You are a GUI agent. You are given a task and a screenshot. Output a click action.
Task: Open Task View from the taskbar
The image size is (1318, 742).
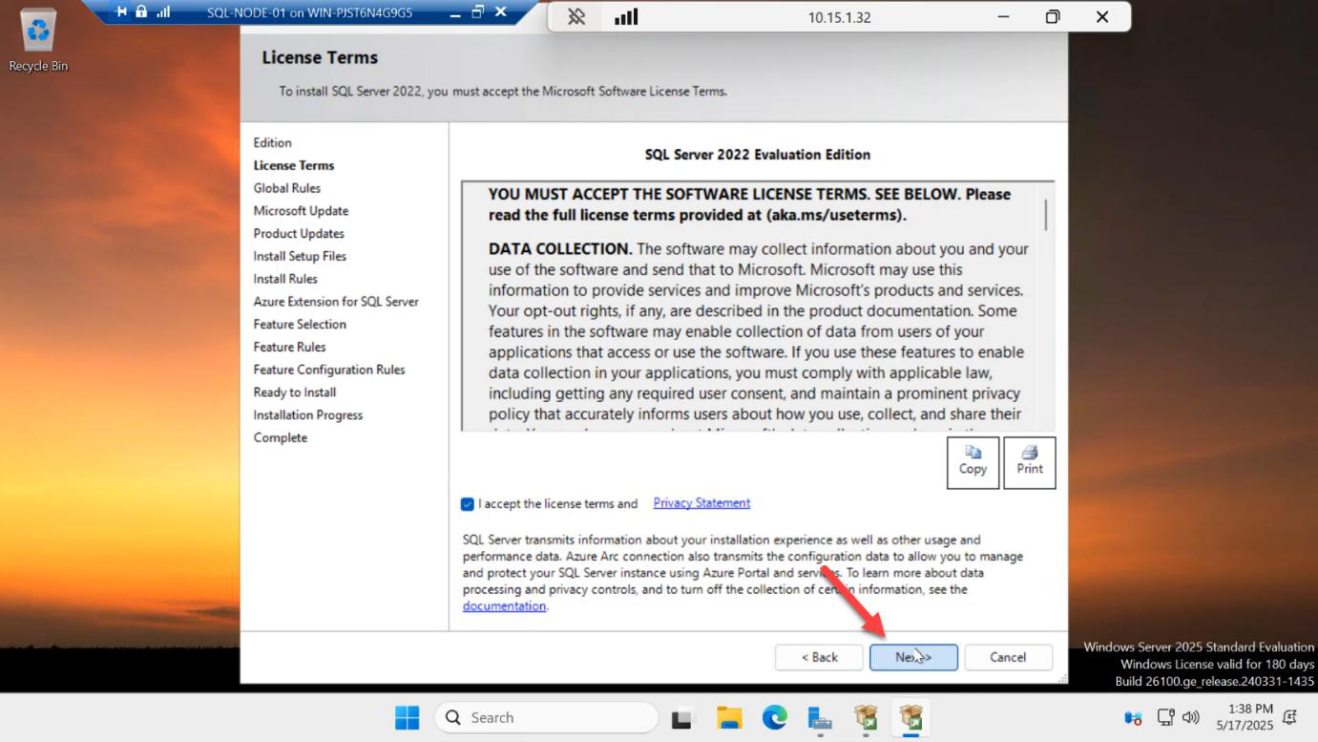(682, 717)
